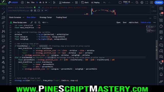
Task: Toggle hide all drawings eye icon
Action: (x=3, y=72)
